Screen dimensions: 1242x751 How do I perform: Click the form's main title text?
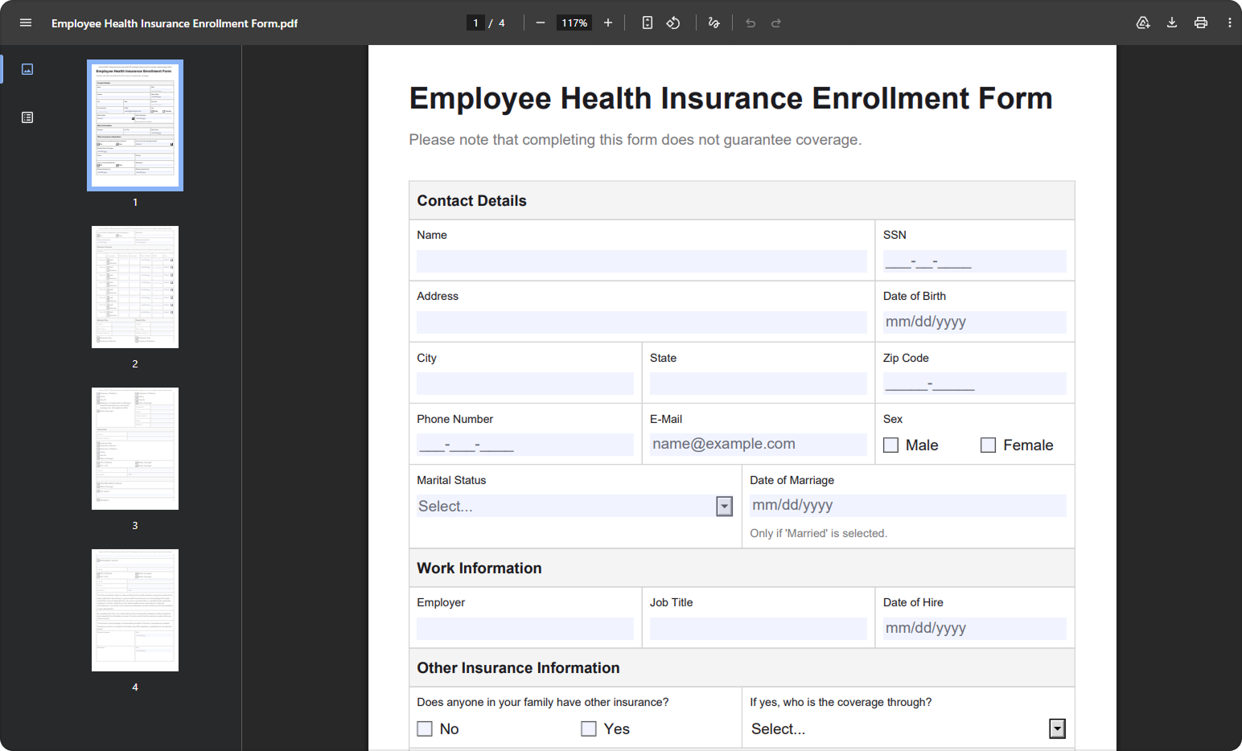730,98
